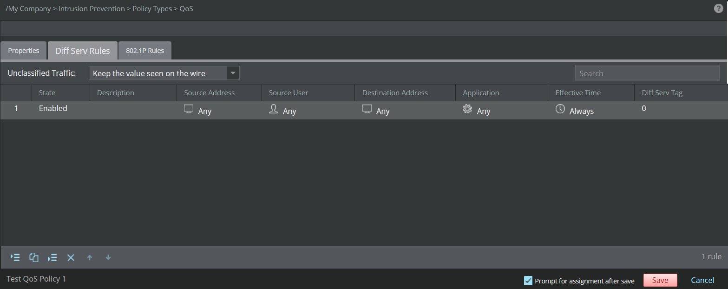This screenshot has width=728, height=289.
Task: Delete the selected rule with X icon
Action: click(x=71, y=257)
